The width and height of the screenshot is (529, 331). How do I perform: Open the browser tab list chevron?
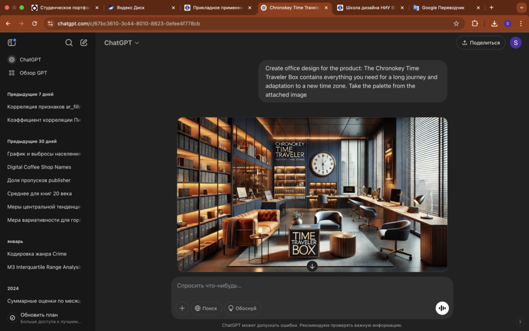pyautogui.click(x=521, y=8)
